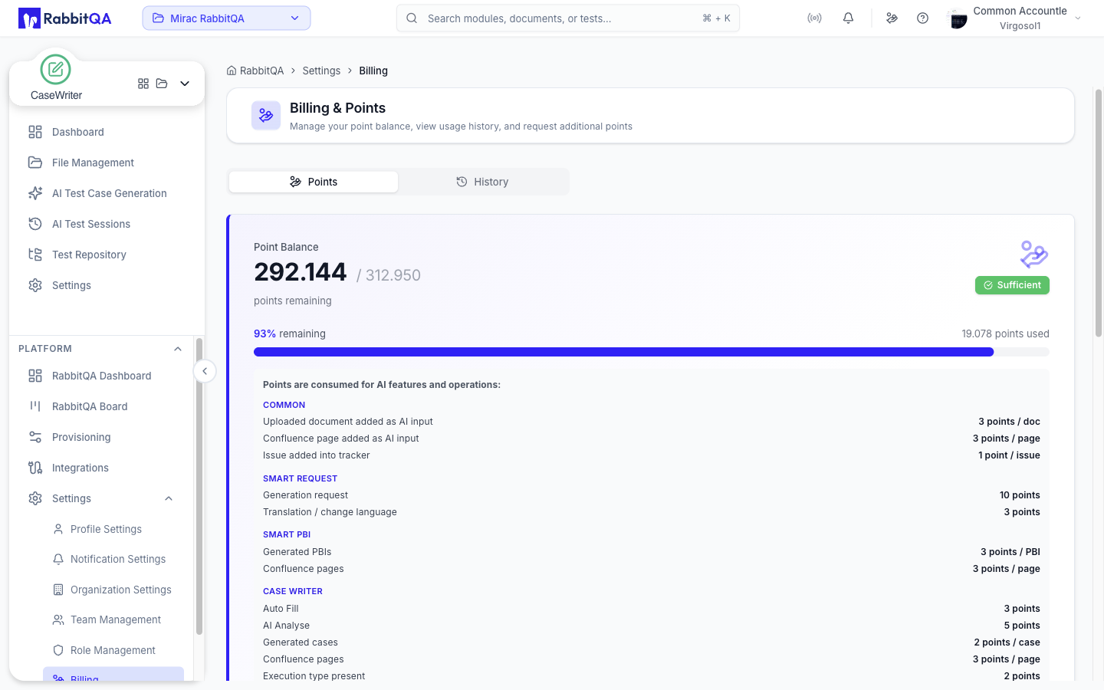Open notifications bell icon
This screenshot has height=690, width=1104.
pyautogui.click(x=848, y=18)
